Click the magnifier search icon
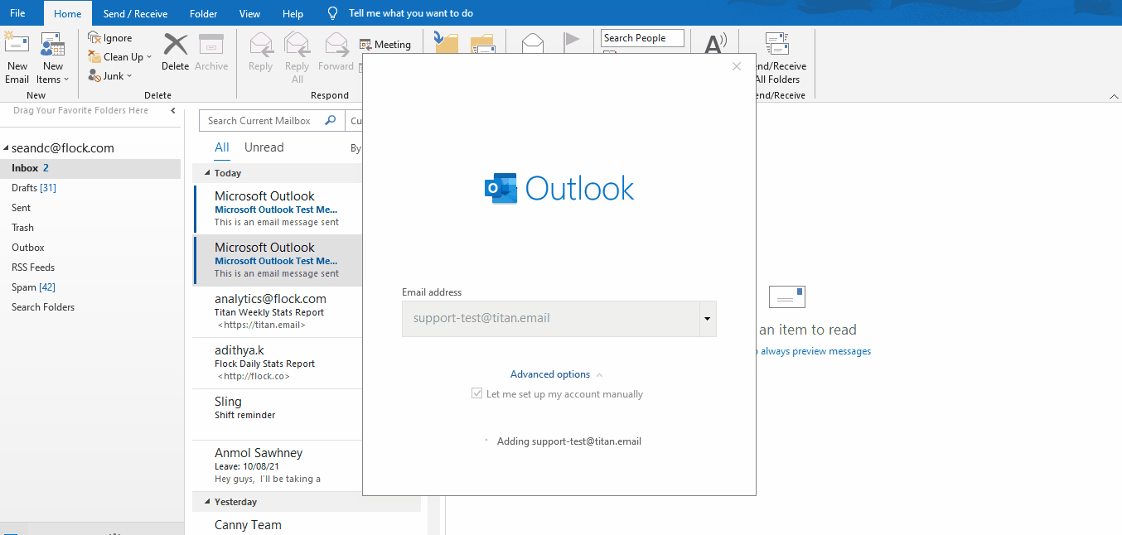 [331, 121]
